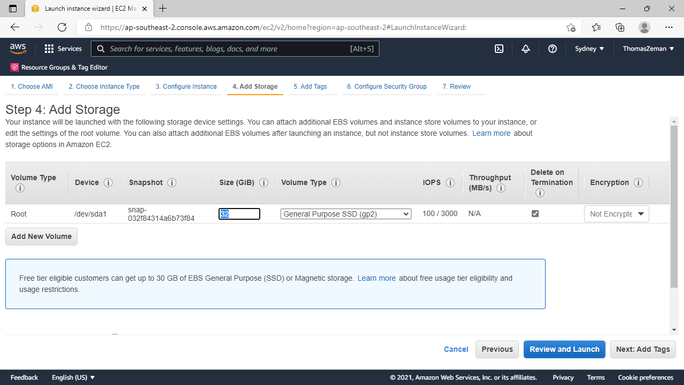Click Review and Launch button
The width and height of the screenshot is (684, 385).
tap(564, 349)
